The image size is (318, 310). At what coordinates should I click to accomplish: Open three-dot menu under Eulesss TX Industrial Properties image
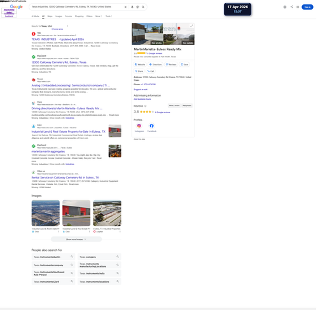[120, 232]
